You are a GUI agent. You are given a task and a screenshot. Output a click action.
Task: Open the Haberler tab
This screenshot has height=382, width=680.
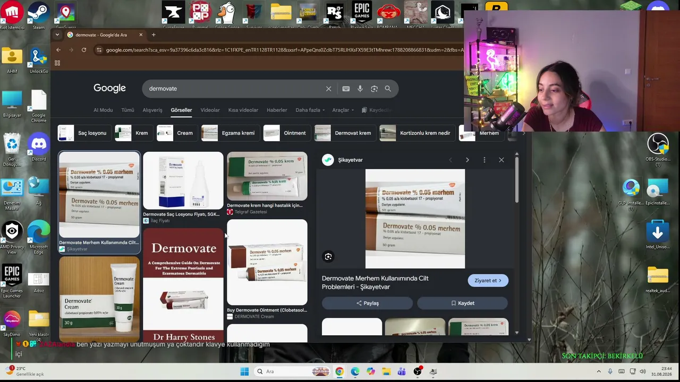click(277, 110)
